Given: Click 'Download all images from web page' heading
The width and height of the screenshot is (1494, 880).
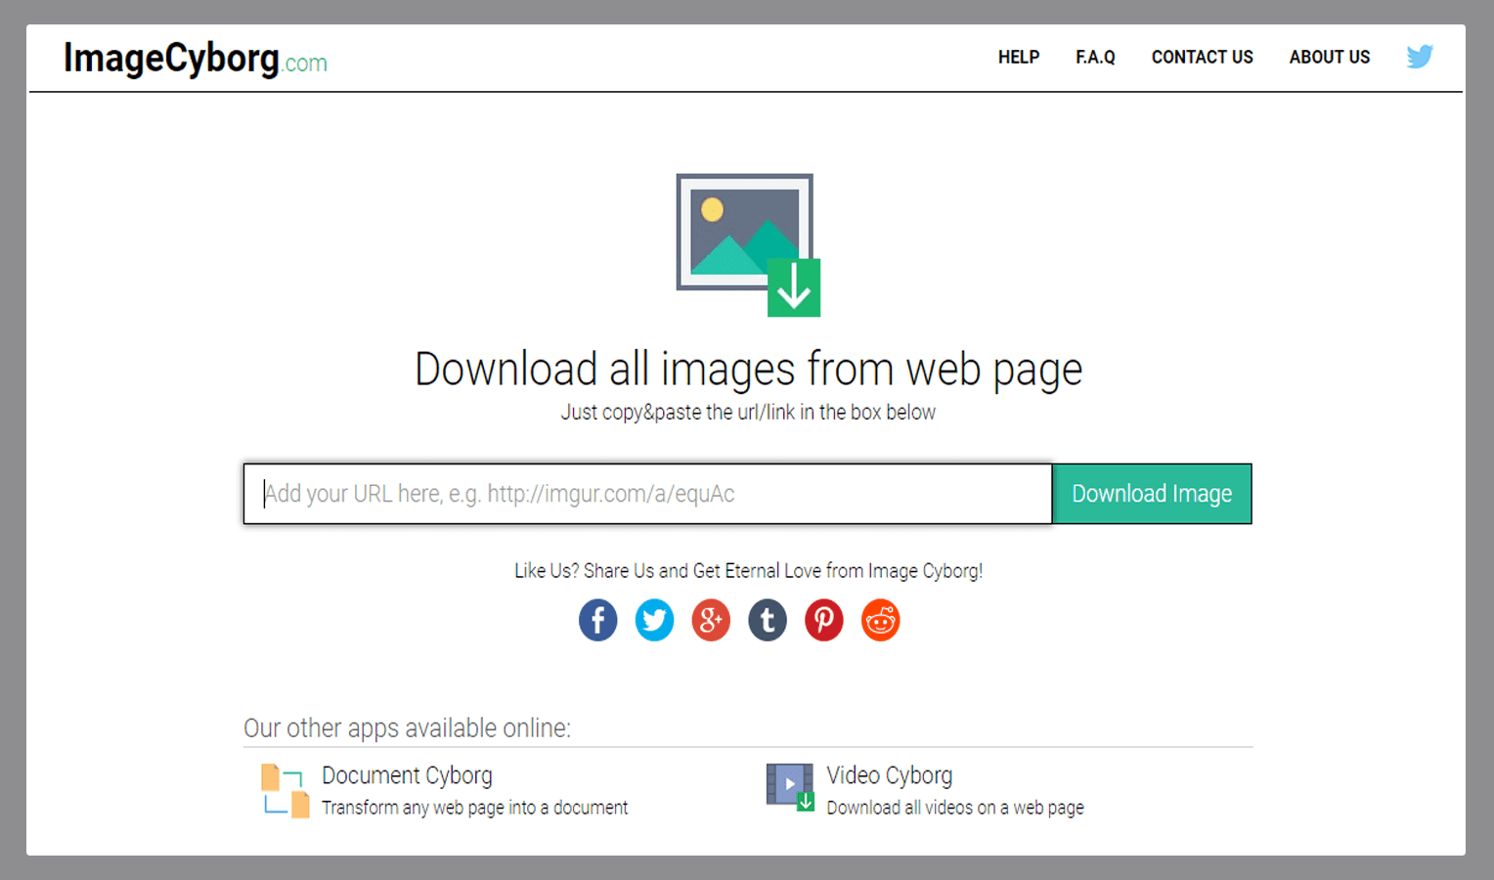Looking at the screenshot, I should tap(748, 370).
